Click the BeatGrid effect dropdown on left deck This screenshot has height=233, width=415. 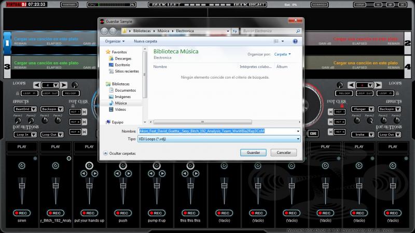coord(25,109)
